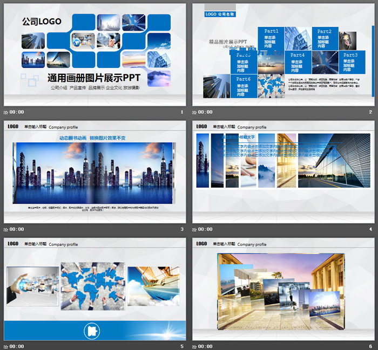Select the title slide with 公司LOGO
378x350 pixels.
click(x=95, y=54)
